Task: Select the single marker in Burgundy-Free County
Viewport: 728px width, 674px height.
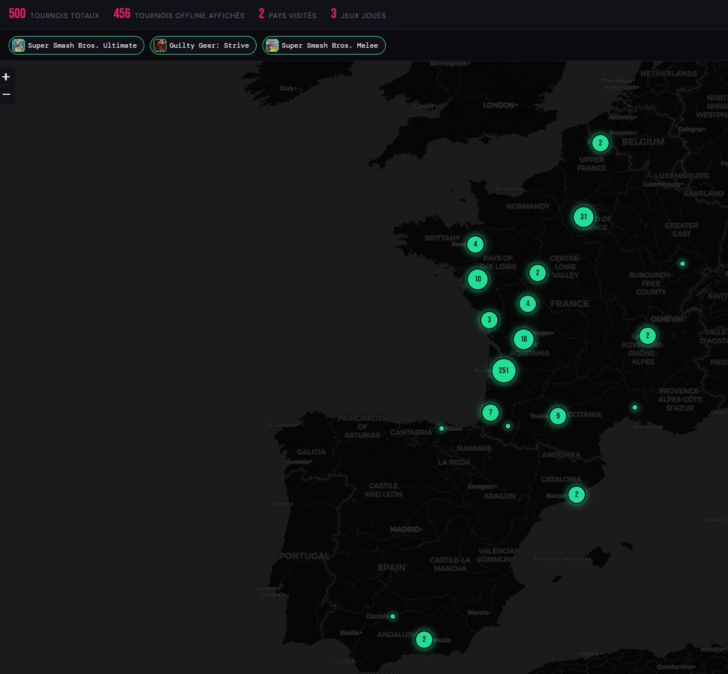Action: click(x=682, y=264)
